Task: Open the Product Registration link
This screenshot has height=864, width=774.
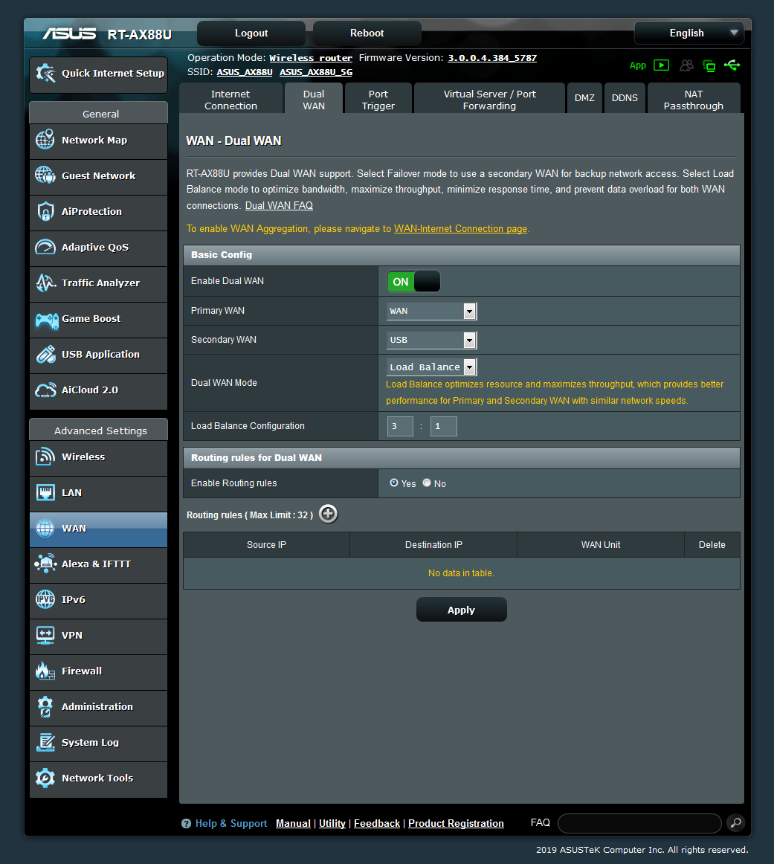Action: click(x=456, y=823)
